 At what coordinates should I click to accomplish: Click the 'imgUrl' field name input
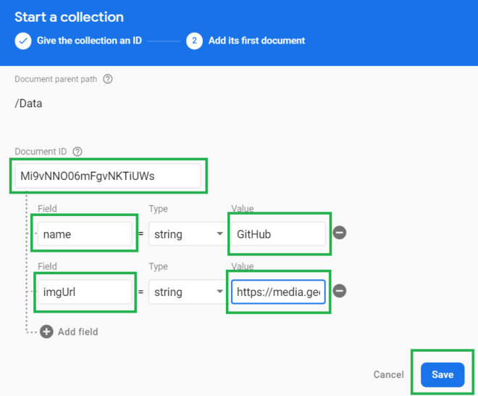85,292
